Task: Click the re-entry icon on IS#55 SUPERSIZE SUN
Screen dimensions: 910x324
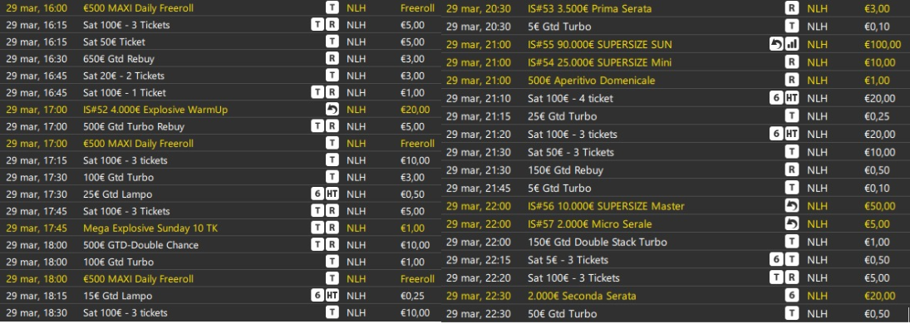Action: point(776,45)
